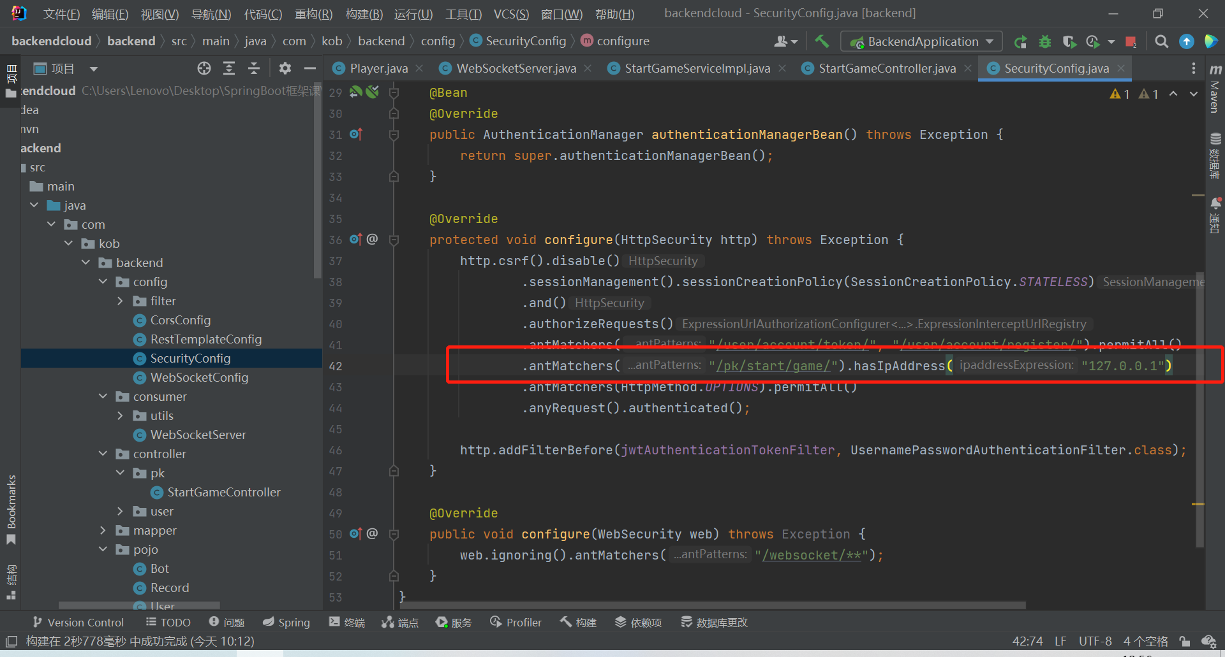Fold the authenticationManagerBean method at line 31
Viewport: 1225px width, 657px height.
click(394, 134)
